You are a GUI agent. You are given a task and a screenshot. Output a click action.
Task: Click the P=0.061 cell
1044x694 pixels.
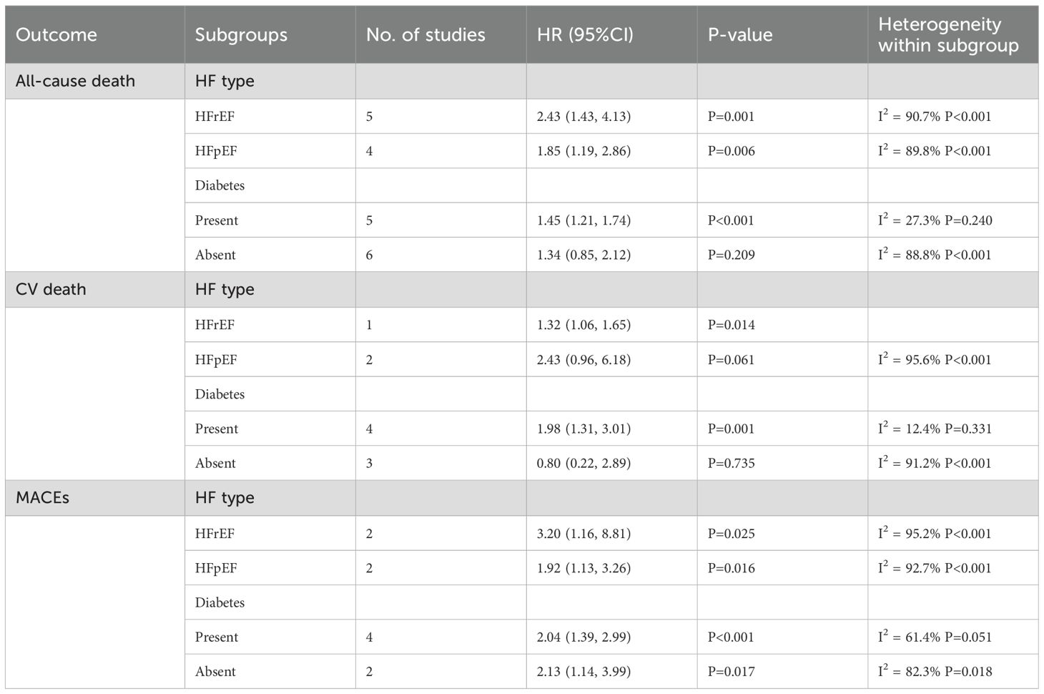(731, 359)
